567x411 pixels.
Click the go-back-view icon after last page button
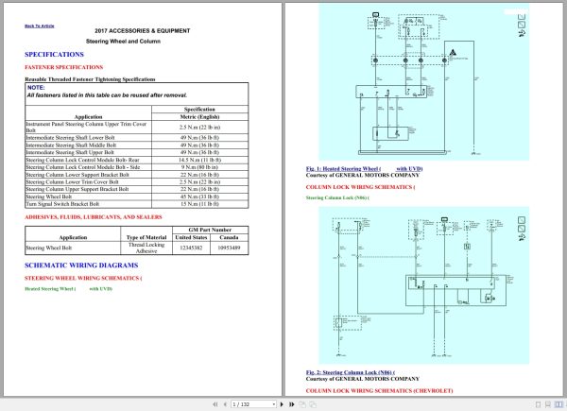[x=302, y=404]
